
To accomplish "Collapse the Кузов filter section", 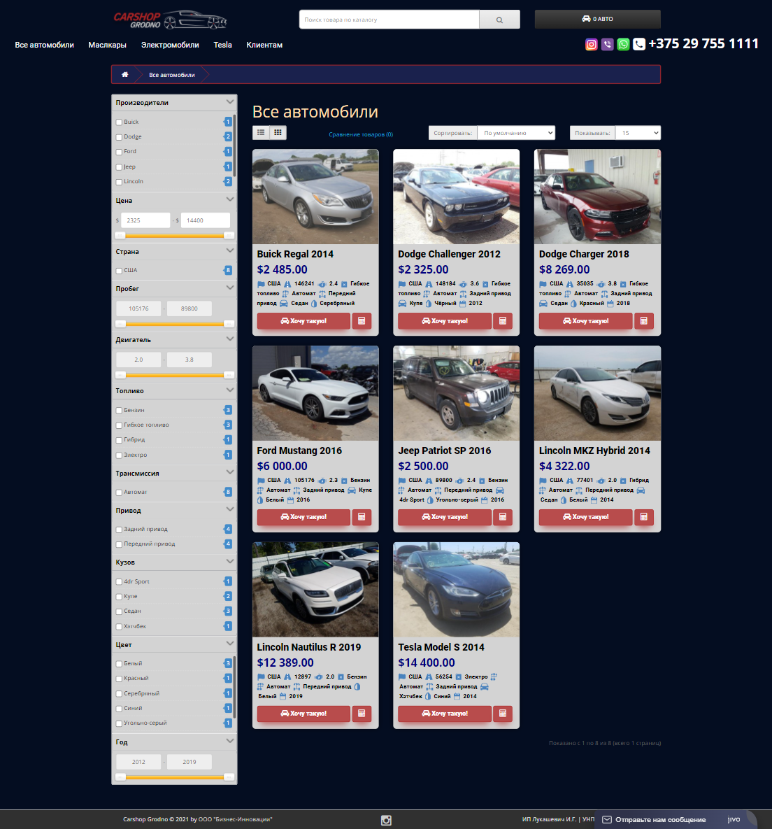I will (230, 561).
